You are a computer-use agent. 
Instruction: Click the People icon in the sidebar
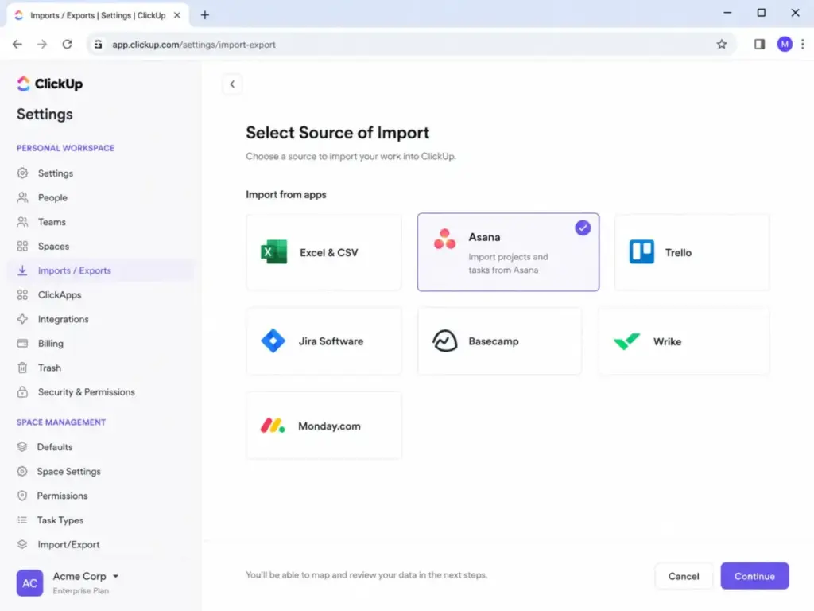[x=22, y=197]
